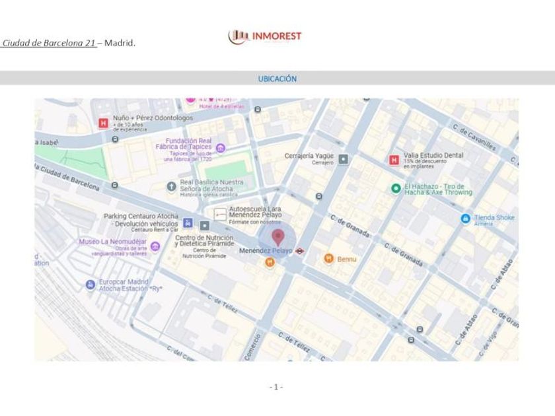Viewport: 555px width, 416px height.
Task: Click the Europcar Madrid Atocha icon
Action: point(91,285)
